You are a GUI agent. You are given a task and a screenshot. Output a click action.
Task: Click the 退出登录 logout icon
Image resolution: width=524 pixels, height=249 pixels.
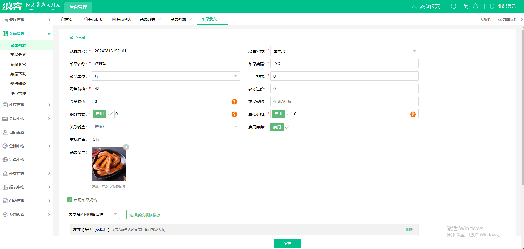pos(493,6)
